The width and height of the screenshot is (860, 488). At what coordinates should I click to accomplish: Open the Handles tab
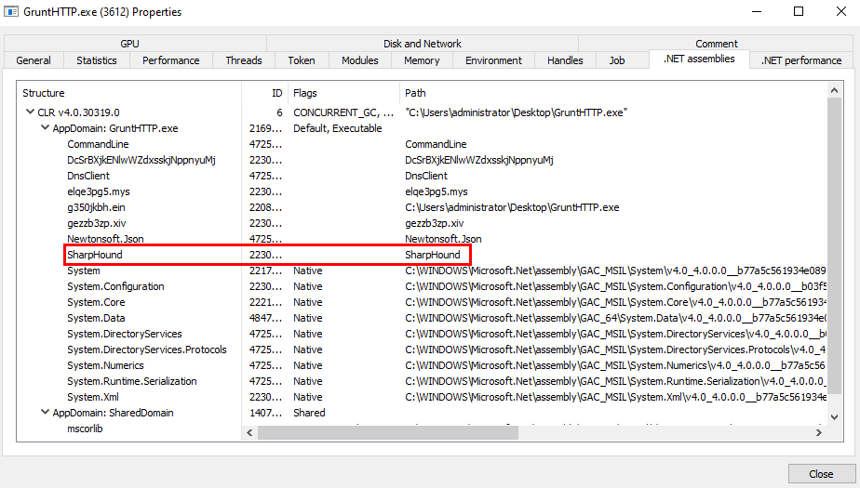[565, 60]
